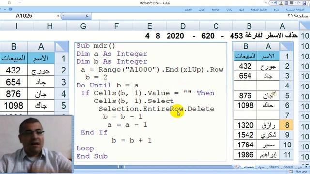Click the Undo arrow icon

pyautogui.click(x=276, y=3)
